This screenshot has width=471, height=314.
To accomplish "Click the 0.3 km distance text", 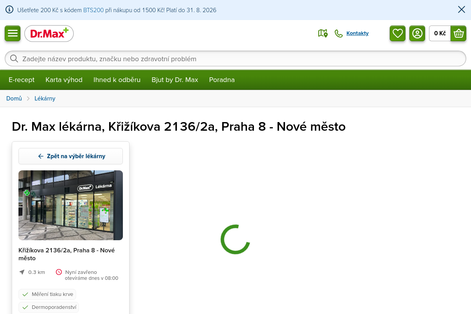I will (x=37, y=272).
